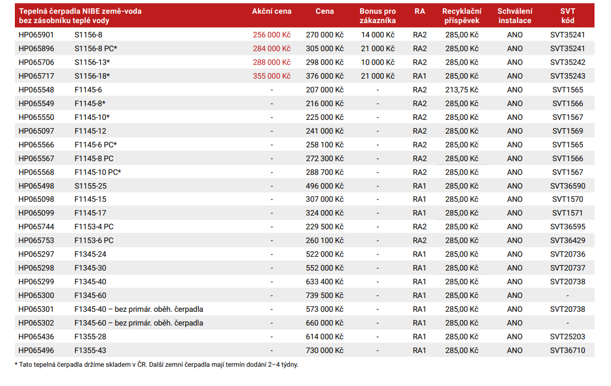Click the 'SVT kód' column header

click(568, 15)
